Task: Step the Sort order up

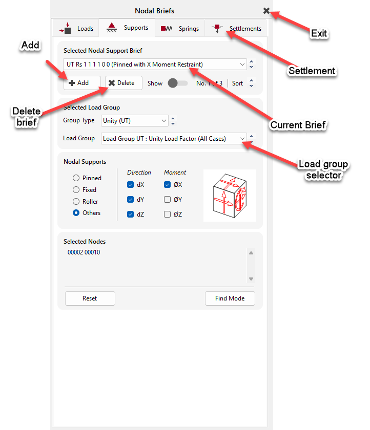Action: tap(251, 80)
